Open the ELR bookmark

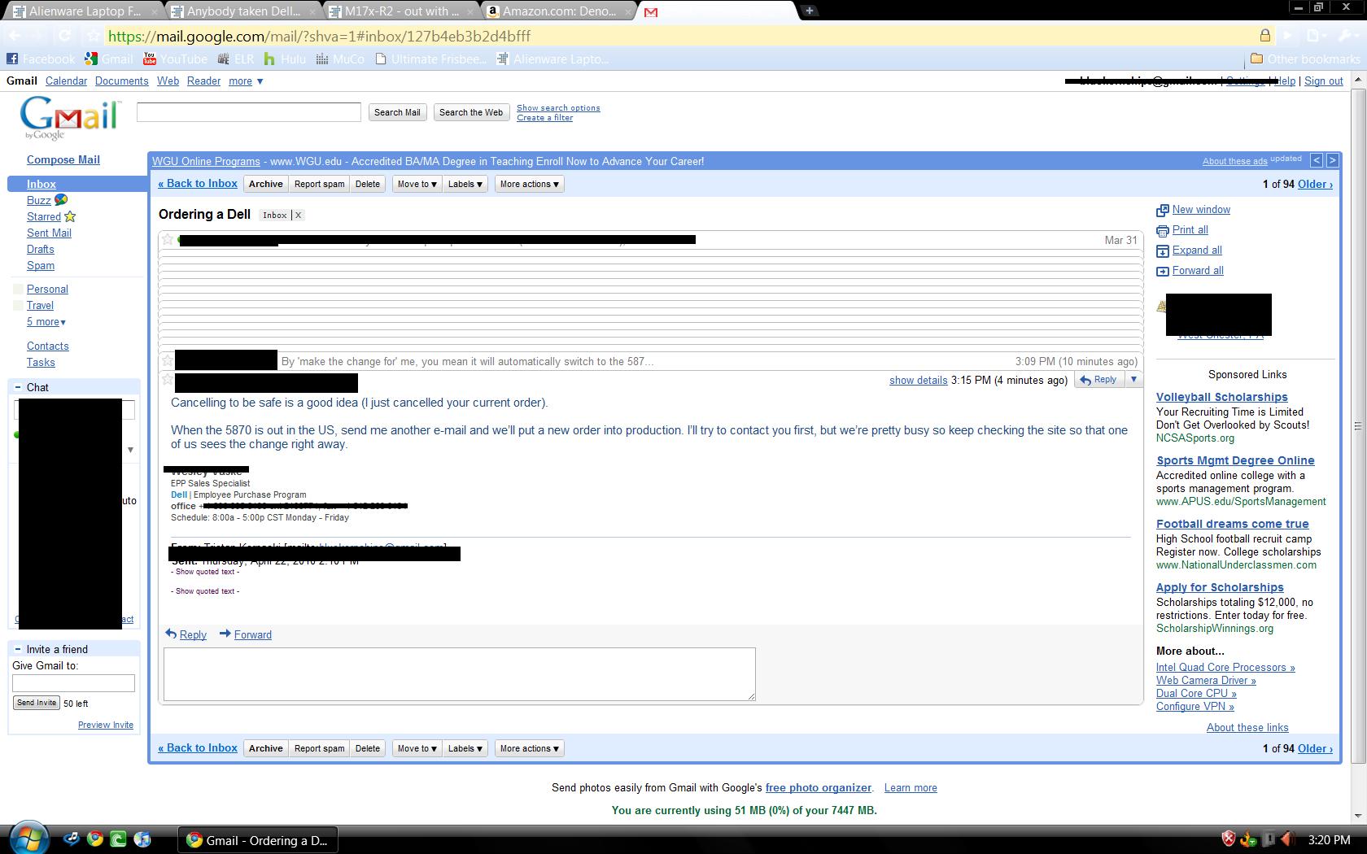pyautogui.click(x=235, y=59)
